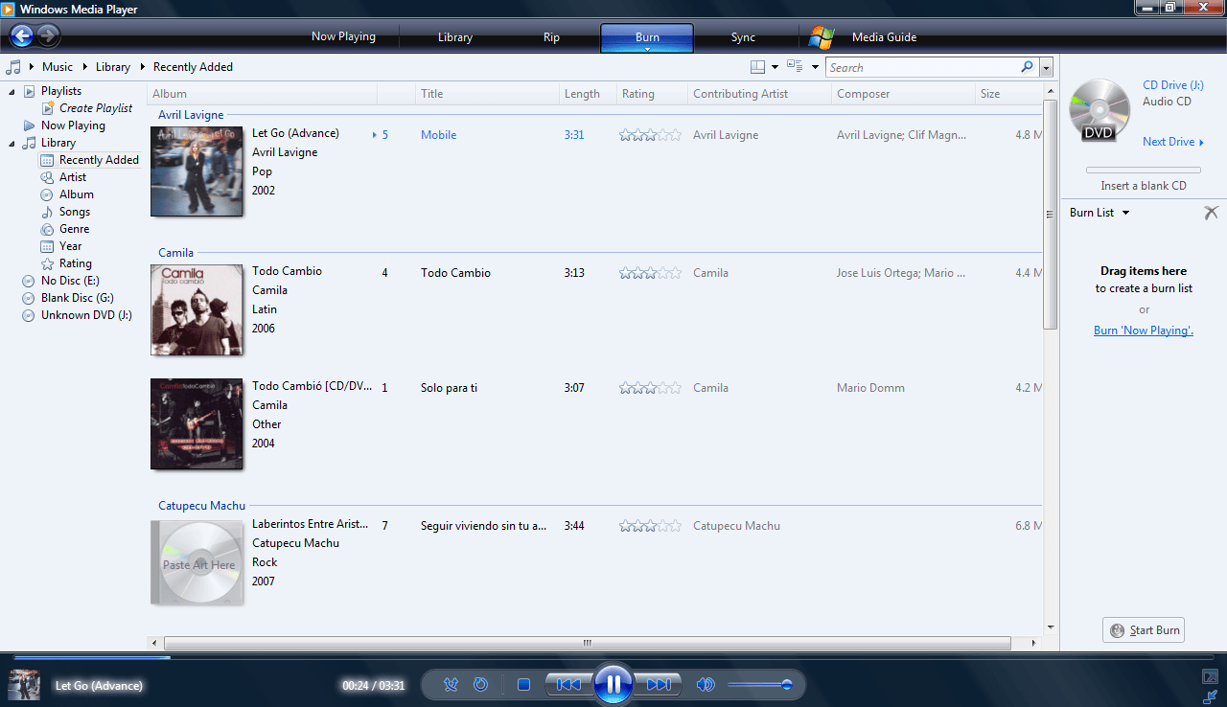Click the Windows logo near Media Guide
The height and width of the screenshot is (707, 1227).
coord(822,37)
